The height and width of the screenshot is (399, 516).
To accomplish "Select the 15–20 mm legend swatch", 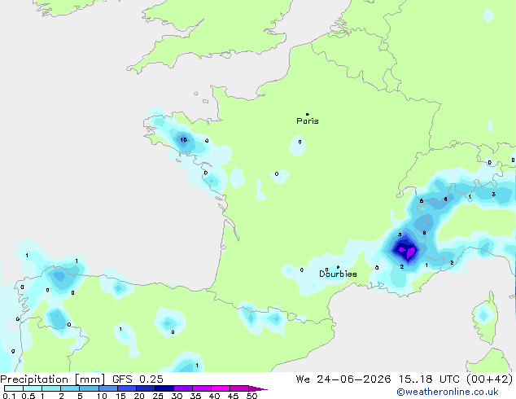I will (x=126, y=388).
